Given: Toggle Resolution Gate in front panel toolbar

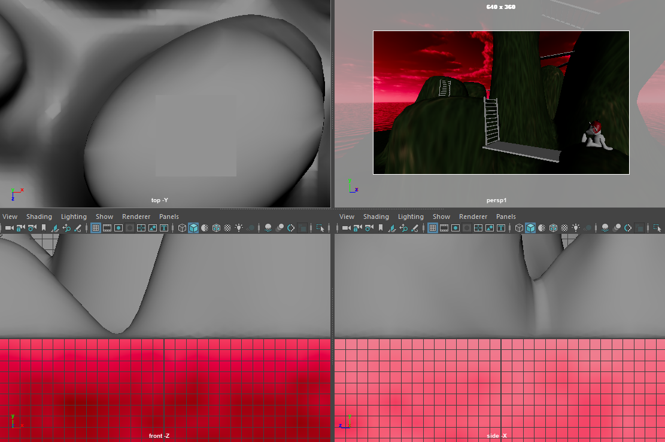Looking at the screenshot, I should point(119,228).
